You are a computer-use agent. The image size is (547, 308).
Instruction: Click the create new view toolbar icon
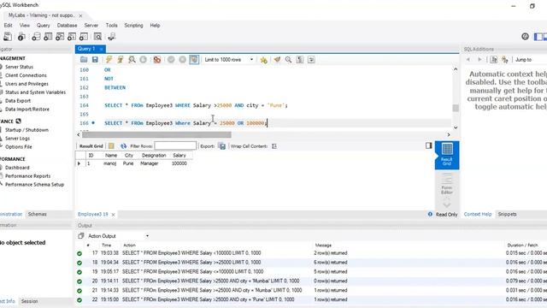[x=60, y=37]
